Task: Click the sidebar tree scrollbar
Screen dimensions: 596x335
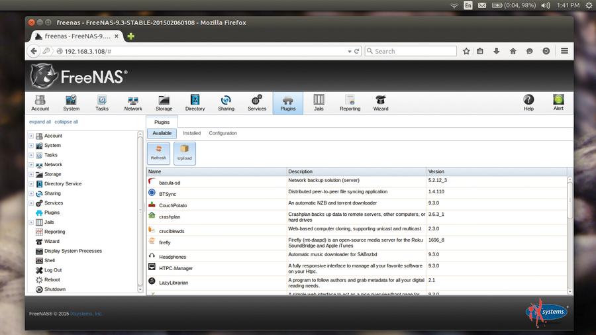Action: pyautogui.click(x=140, y=211)
